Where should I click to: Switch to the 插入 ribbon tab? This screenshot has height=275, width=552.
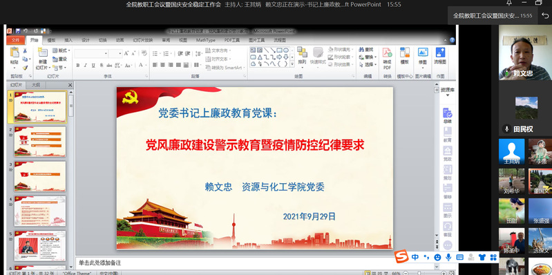(x=68, y=40)
